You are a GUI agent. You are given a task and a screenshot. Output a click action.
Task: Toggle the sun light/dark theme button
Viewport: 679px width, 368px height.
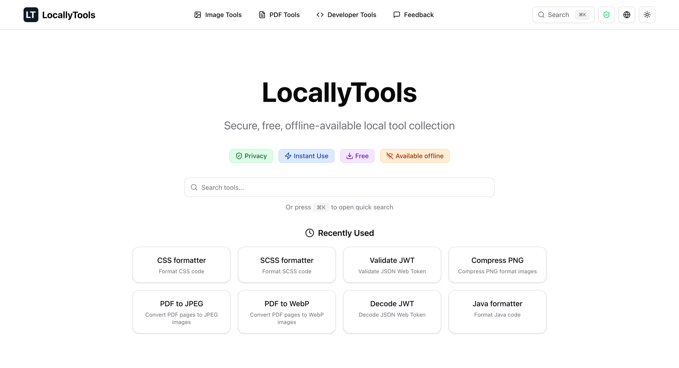coord(647,15)
